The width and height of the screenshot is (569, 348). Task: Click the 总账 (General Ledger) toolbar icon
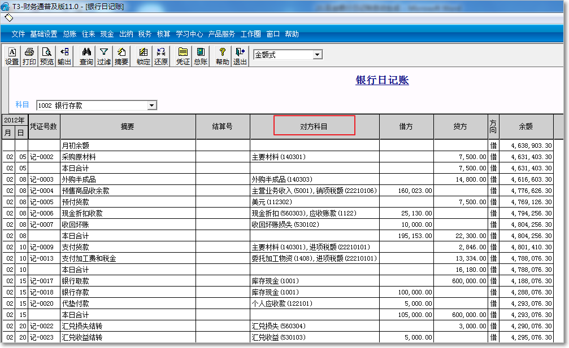[x=201, y=56]
